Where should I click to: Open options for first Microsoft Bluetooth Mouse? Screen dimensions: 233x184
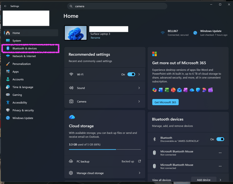[x=220, y=153]
